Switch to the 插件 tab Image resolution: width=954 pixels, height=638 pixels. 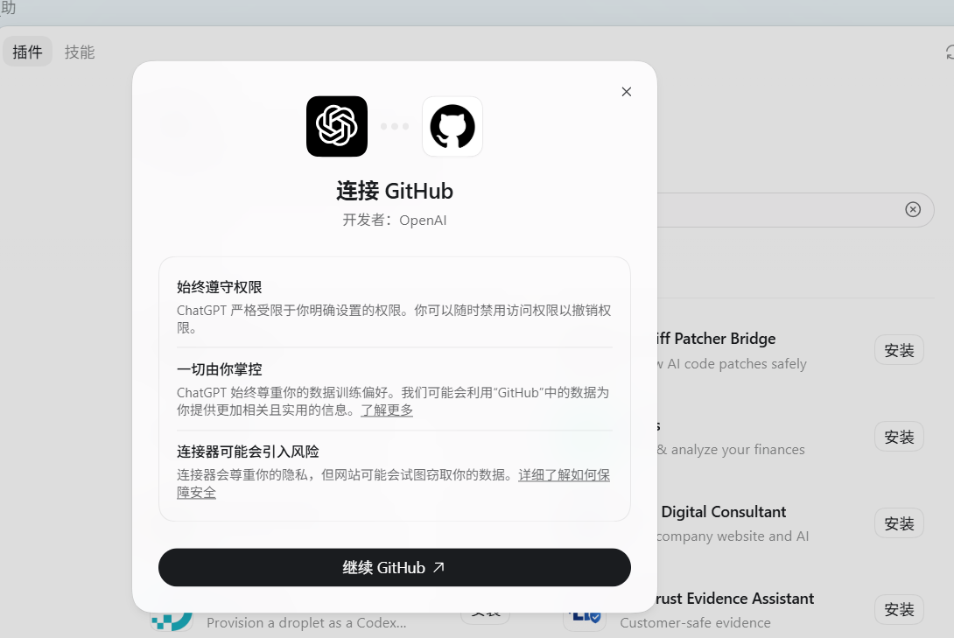(27, 53)
